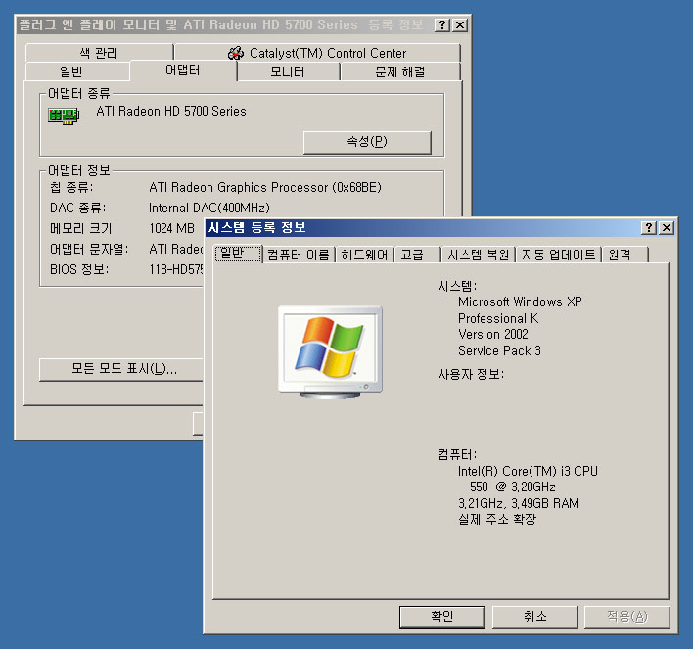Open the 고급 tab
693x649 pixels.
418,255
